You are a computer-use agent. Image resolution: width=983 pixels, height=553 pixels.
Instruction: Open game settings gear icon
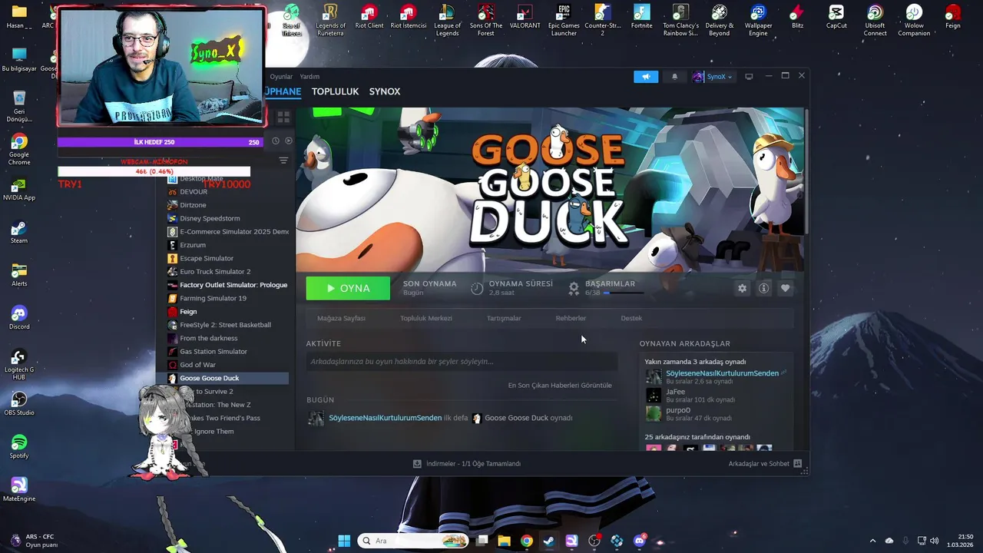(742, 288)
